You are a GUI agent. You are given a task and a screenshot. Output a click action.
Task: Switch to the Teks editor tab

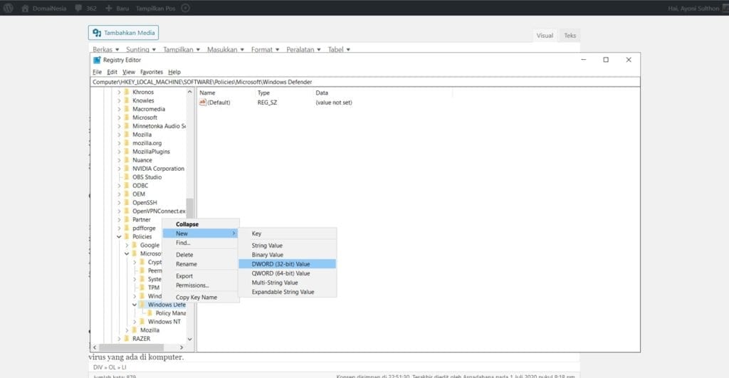pos(570,36)
